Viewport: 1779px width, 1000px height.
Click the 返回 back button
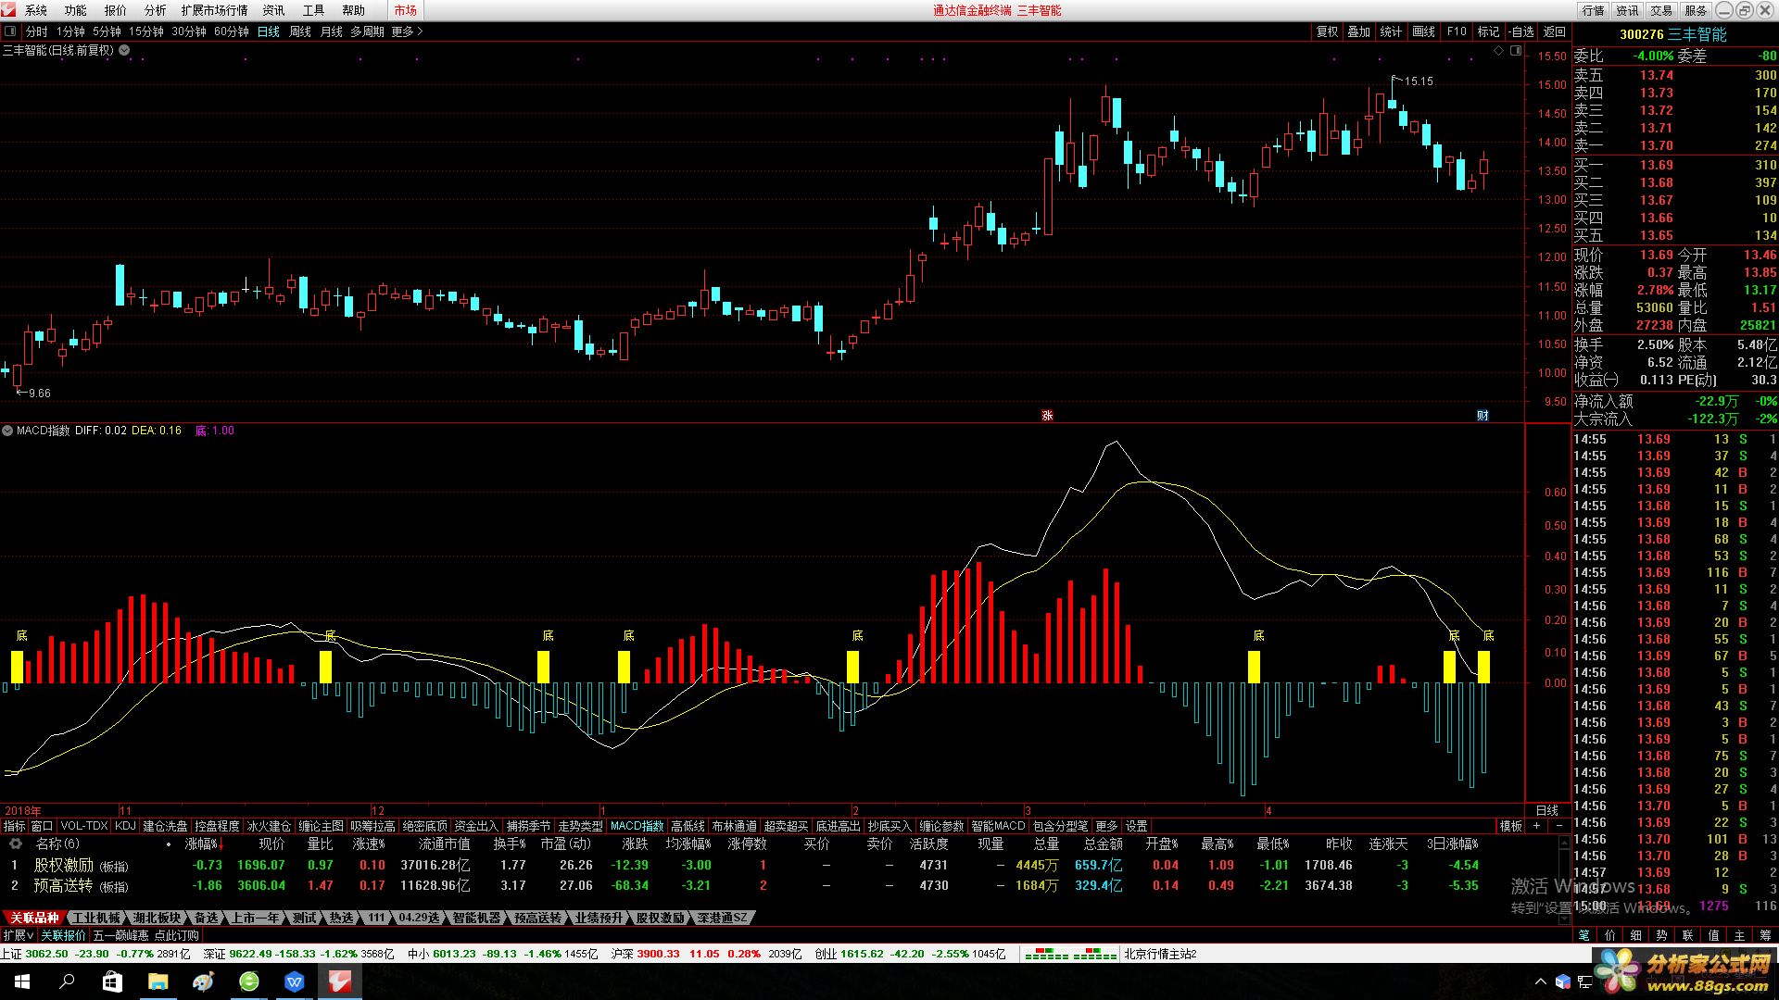1554,31
